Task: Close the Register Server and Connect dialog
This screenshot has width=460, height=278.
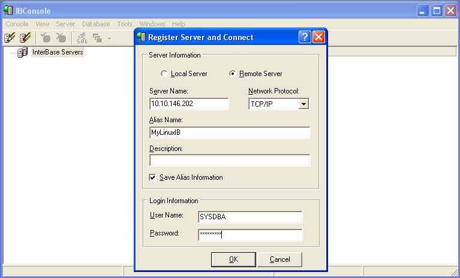Action: [318, 37]
